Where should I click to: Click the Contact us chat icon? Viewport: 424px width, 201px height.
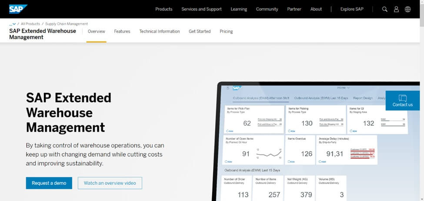coord(403,98)
